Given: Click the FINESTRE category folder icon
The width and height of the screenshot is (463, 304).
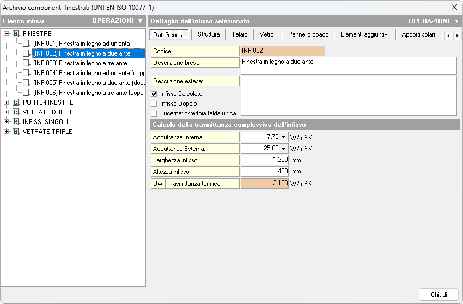Looking at the screenshot, I should (x=16, y=34).
